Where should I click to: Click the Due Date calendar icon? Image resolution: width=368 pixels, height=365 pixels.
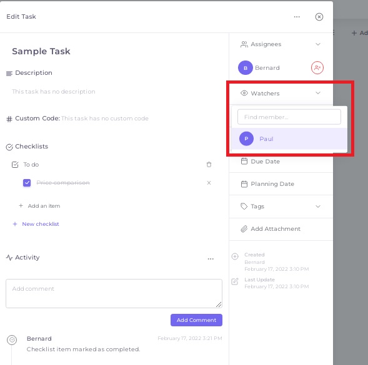[x=244, y=161]
